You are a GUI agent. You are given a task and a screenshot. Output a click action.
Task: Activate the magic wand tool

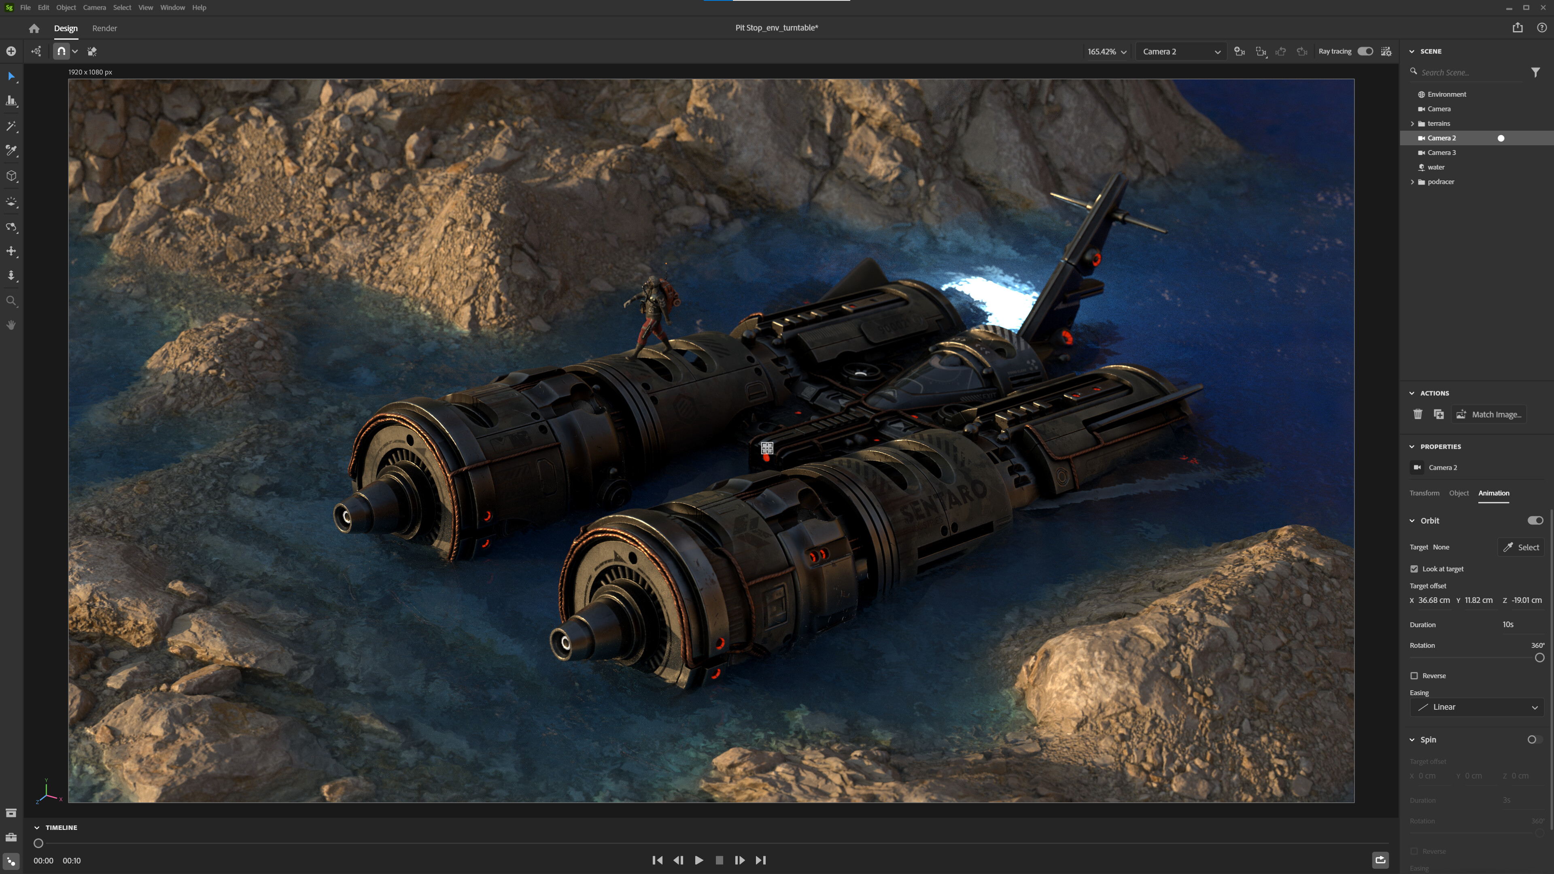coord(11,126)
